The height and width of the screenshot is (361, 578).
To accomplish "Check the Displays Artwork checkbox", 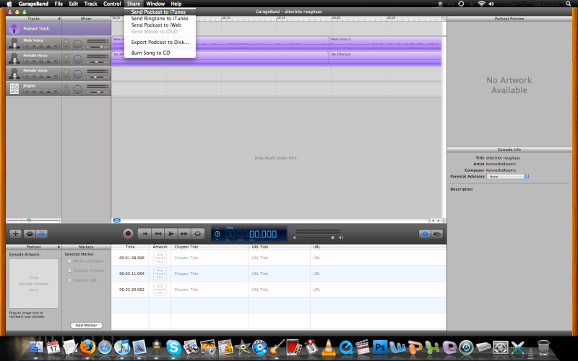I will click(69, 270).
